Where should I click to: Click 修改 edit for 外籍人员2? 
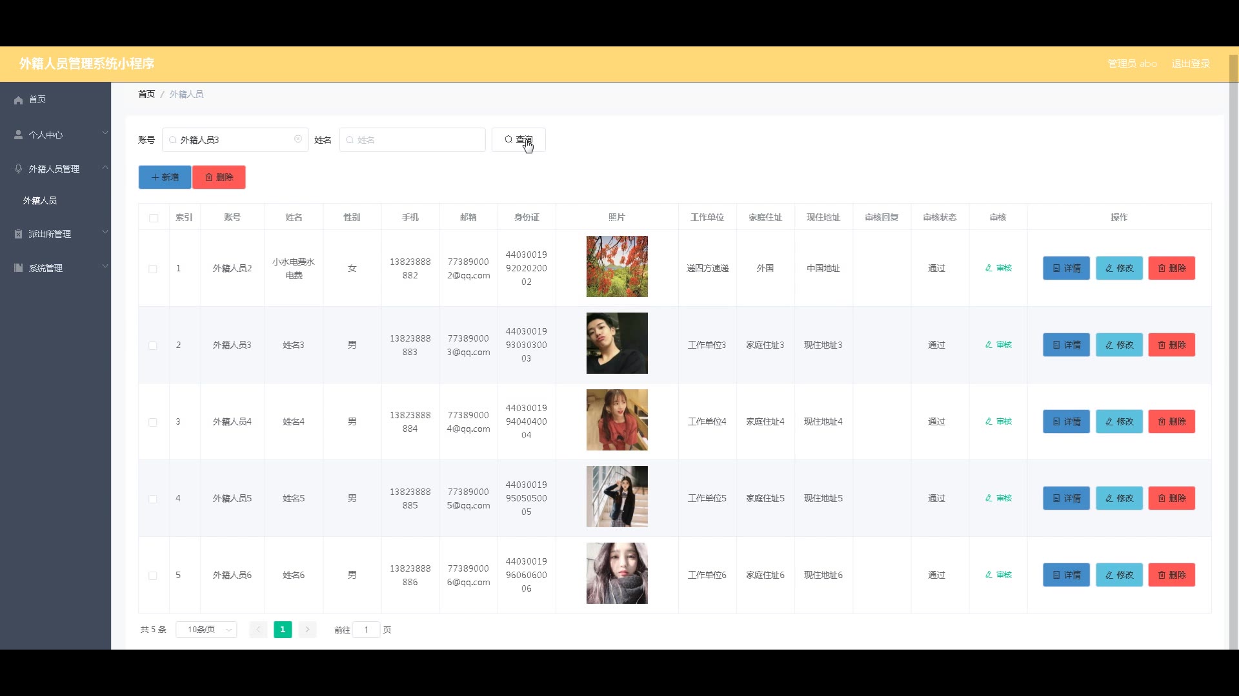tap(1119, 268)
